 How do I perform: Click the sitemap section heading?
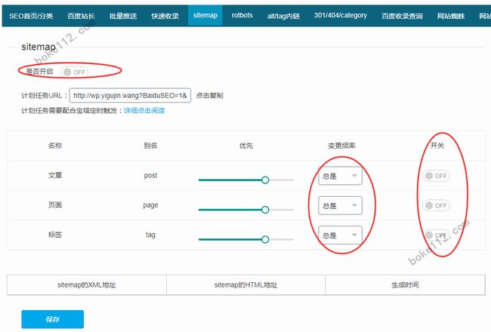(x=39, y=47)
